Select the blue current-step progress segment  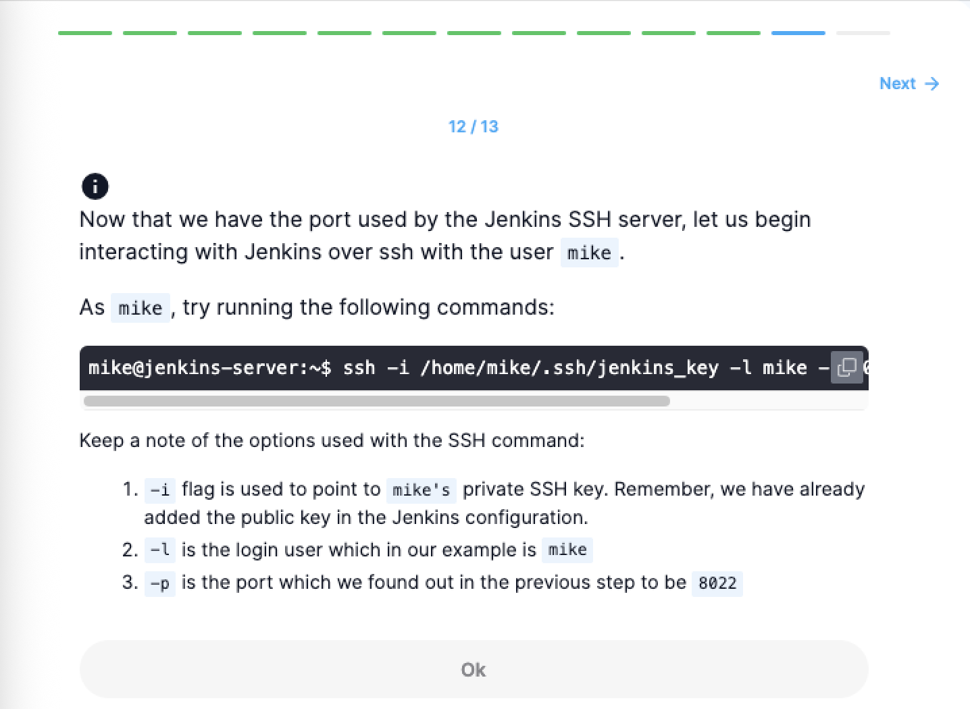pos(798,32)
